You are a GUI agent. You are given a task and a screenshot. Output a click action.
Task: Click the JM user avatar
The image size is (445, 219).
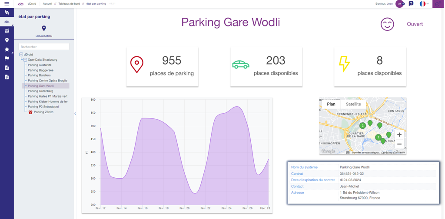(399, 4)
